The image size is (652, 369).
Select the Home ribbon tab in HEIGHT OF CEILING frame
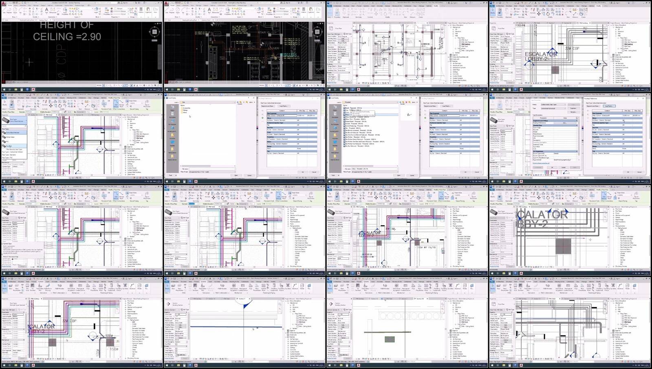coord(10,5)
